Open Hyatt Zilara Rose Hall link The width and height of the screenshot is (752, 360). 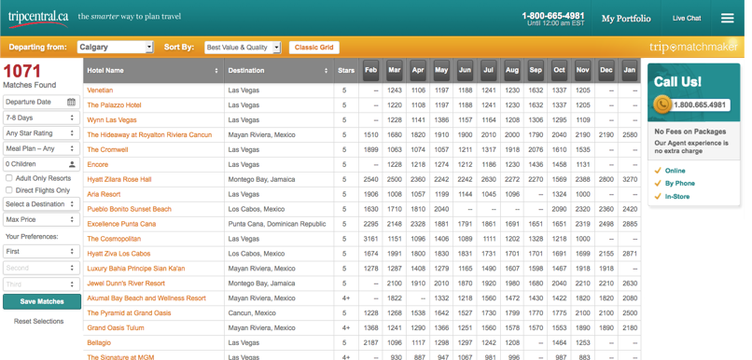pyautogui.click(x=119, y=179)
